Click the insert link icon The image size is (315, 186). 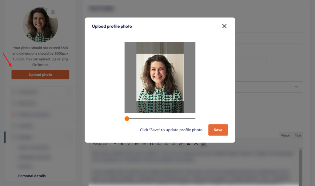181,144
